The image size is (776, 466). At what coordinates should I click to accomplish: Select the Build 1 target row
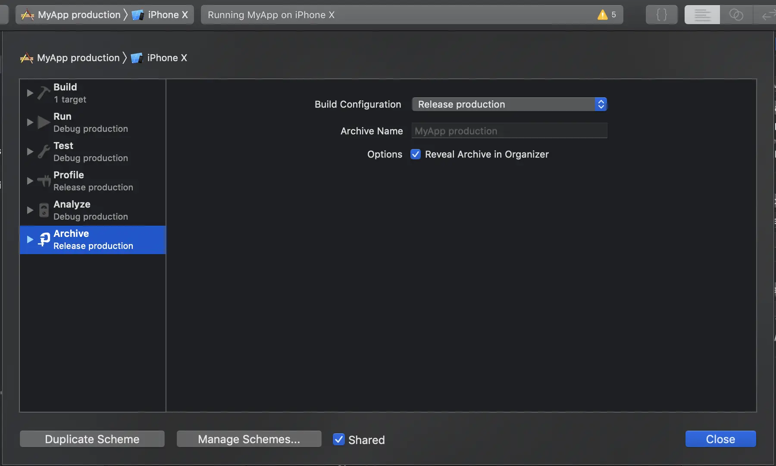(93, 93)
